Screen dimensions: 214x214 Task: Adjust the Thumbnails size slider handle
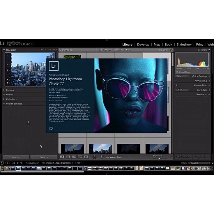click(159, 158)
